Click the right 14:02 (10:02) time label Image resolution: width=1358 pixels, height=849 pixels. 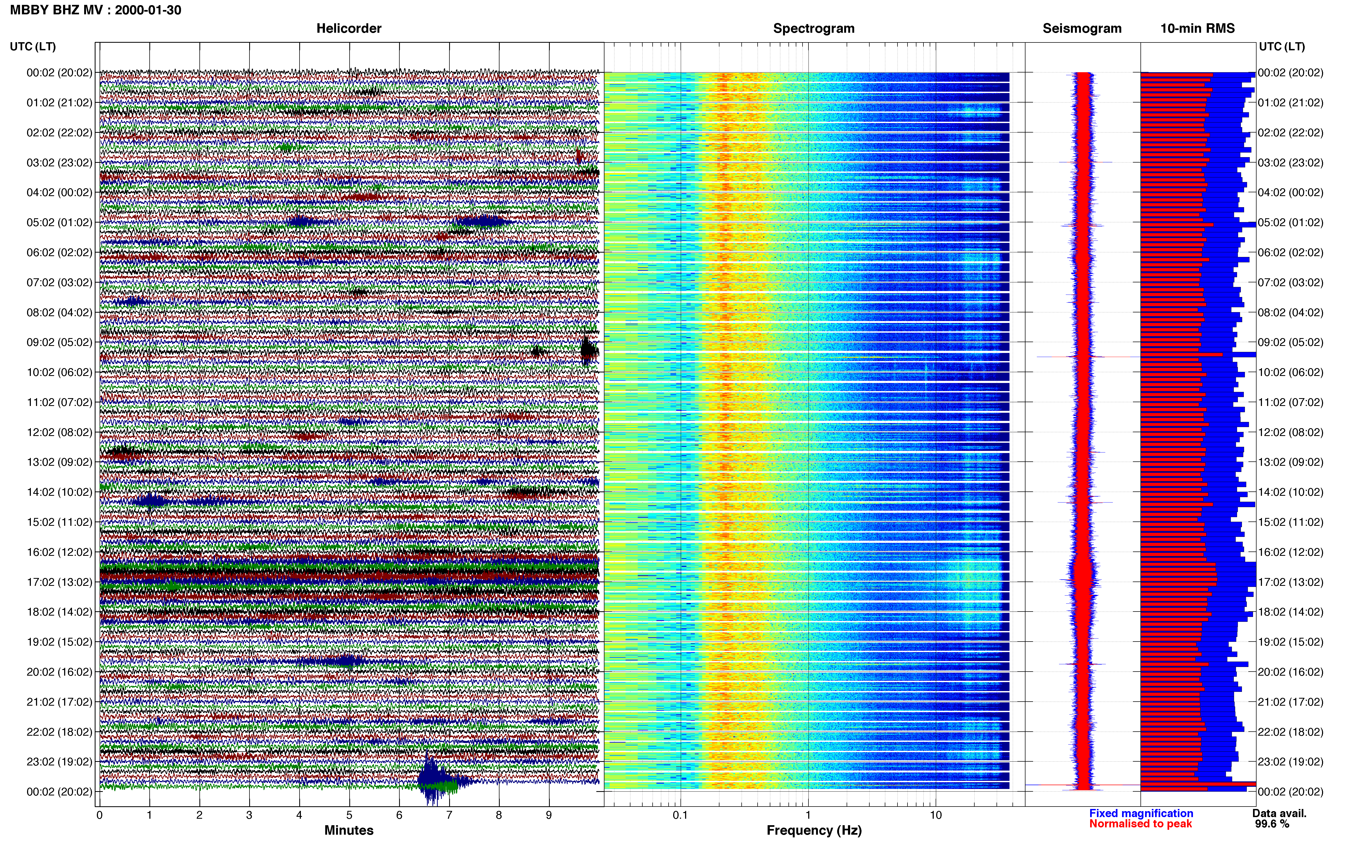[x=1291, y=492]
